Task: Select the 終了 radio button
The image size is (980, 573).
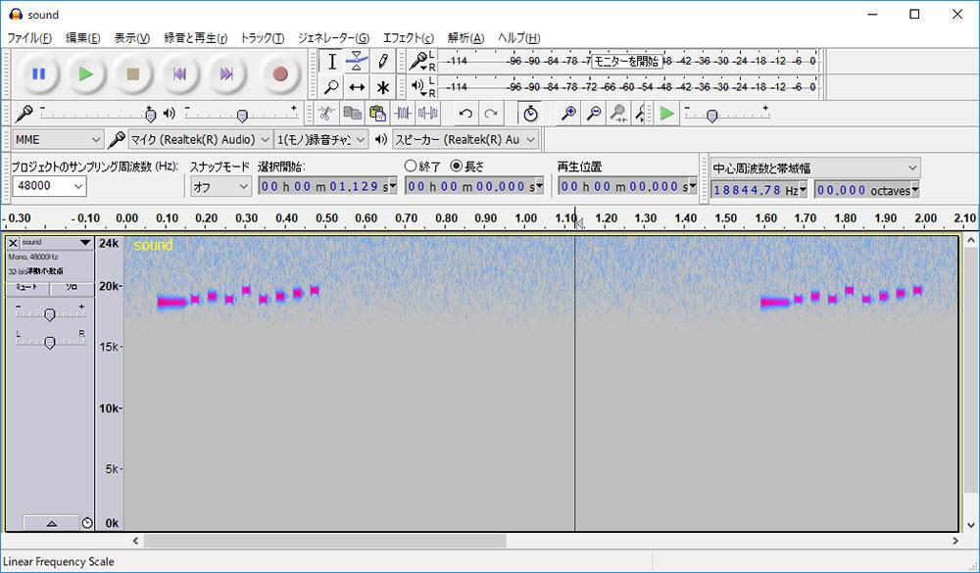Action: [412, 167]
